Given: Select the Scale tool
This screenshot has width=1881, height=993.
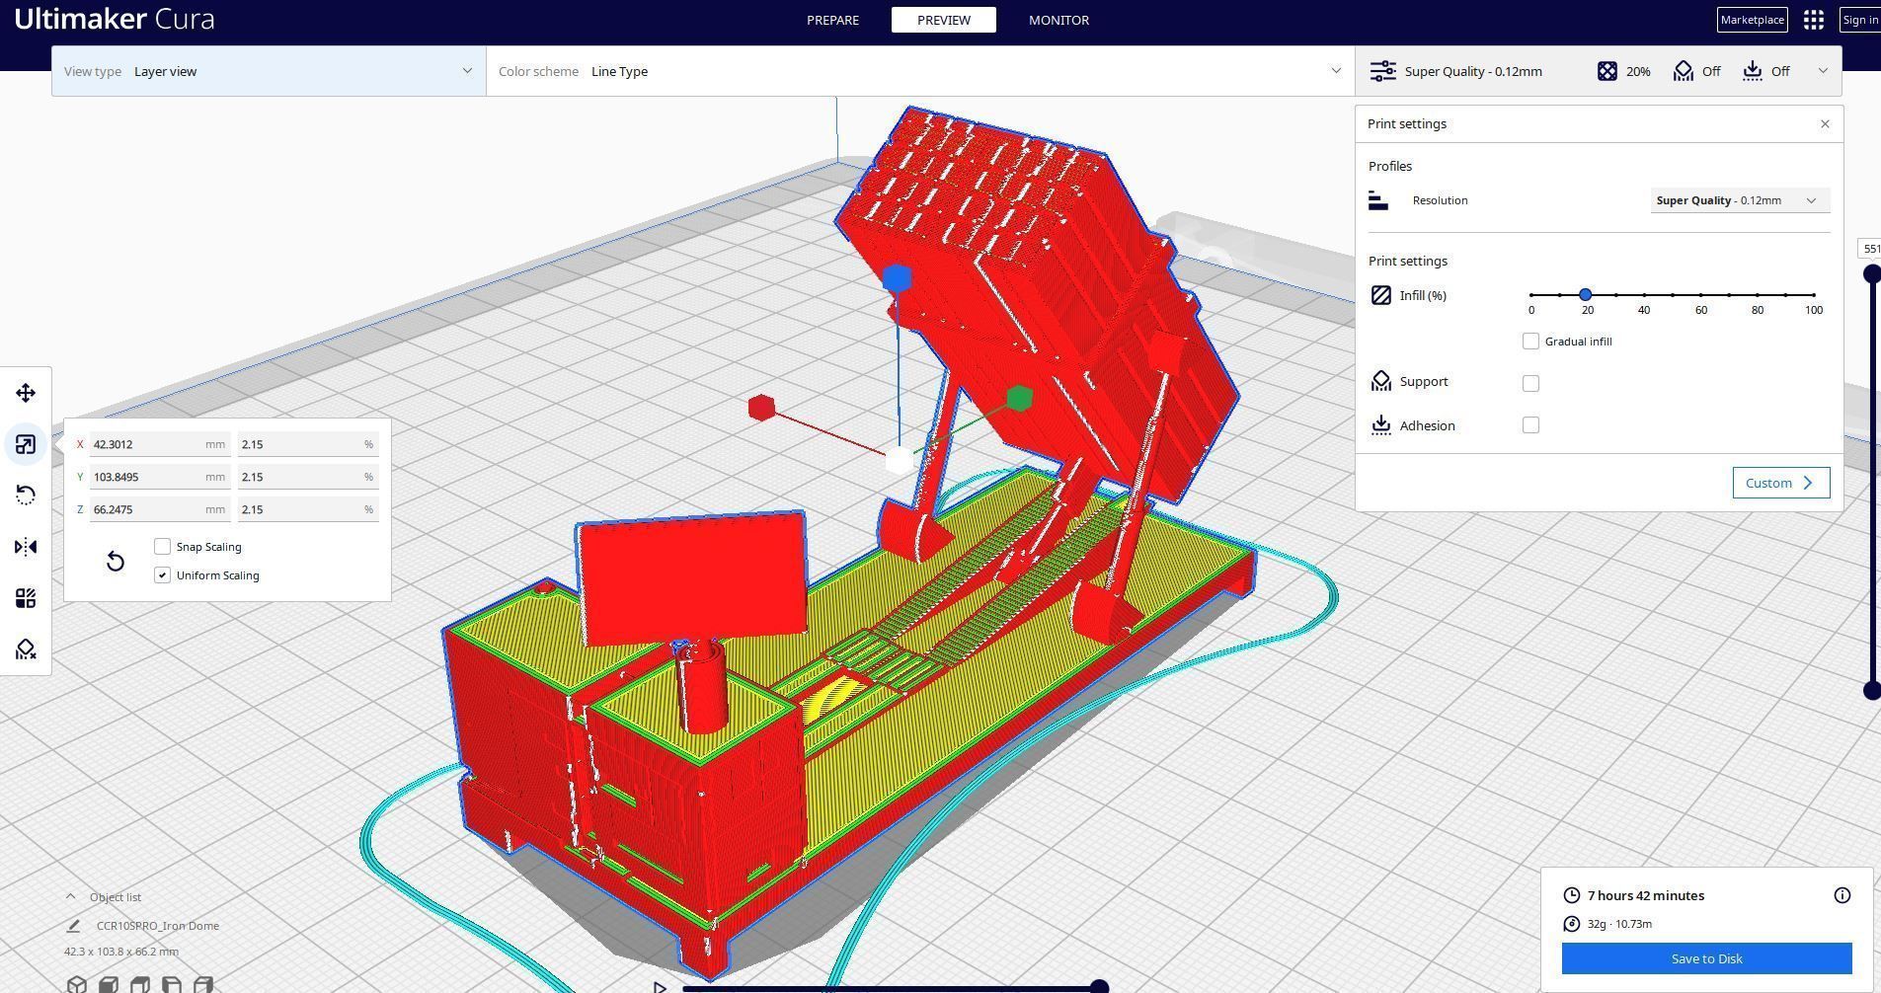Looking at the screenshot, I should tap(26, 444).
